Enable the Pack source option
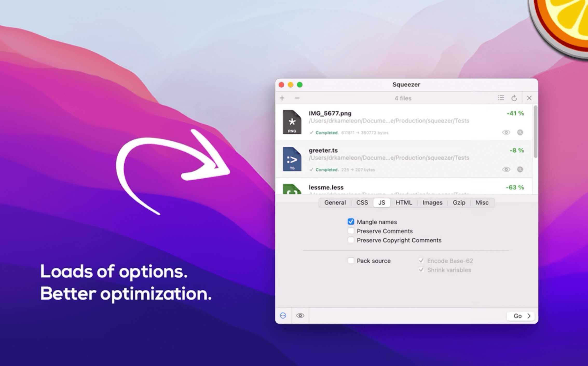Screen dimensions: 588x366 [351, 260]
